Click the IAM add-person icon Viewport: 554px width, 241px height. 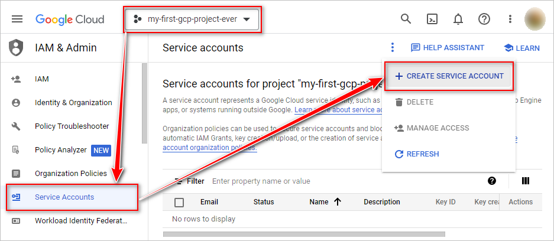(16, 79)
